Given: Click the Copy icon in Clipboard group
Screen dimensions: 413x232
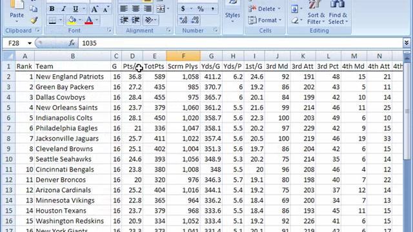Looking at the screenshot, I should click(x=34, y=9).
